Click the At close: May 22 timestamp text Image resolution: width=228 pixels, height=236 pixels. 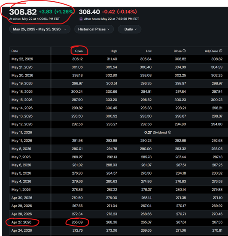click(x=34, y=19)
